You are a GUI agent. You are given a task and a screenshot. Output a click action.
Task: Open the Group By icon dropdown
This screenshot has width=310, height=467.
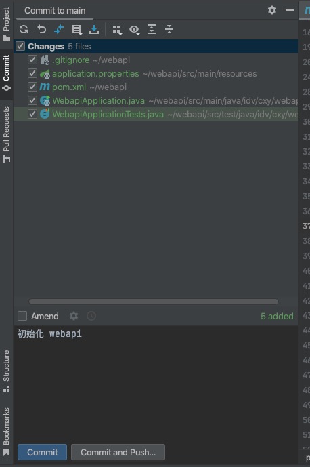click(x=117, y=30)
